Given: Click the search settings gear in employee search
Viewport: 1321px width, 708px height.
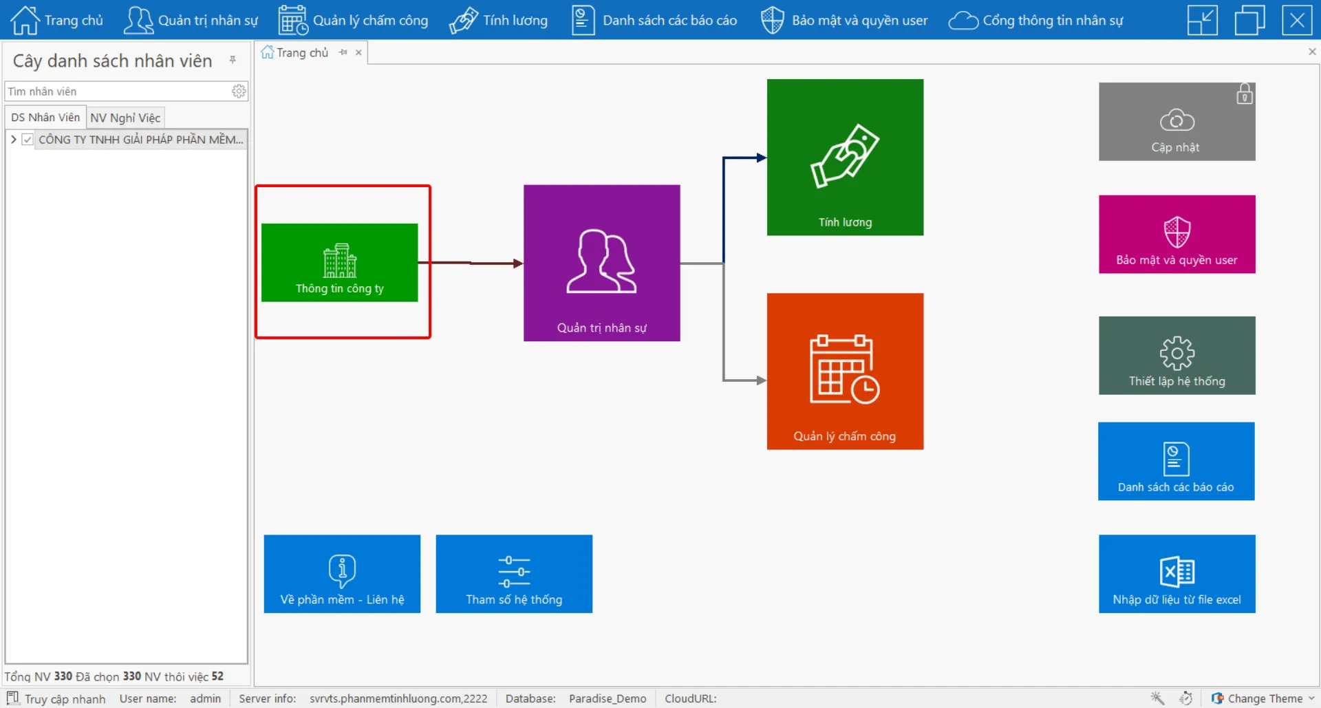Looking at the screenshot, I should pos(239,91).
